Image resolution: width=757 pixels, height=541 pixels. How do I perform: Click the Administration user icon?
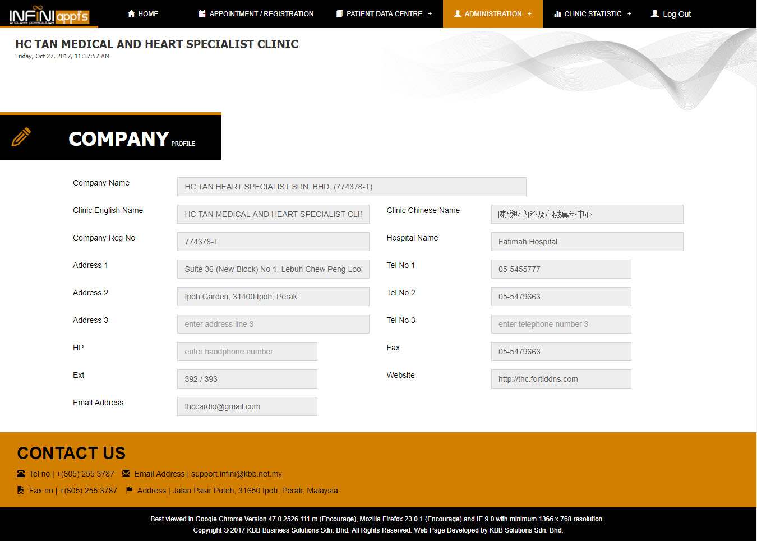[x=458, y=13]
